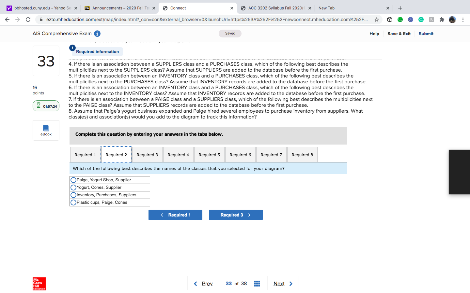Click the Required information alert icon
The image size is (470, 293).
coord(72,48)
